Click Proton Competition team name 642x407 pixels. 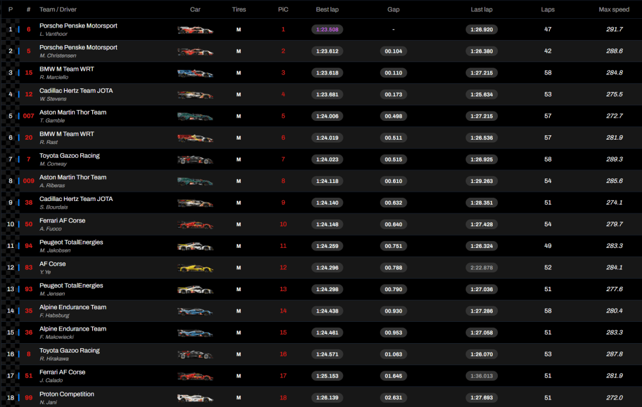(66, 394)
